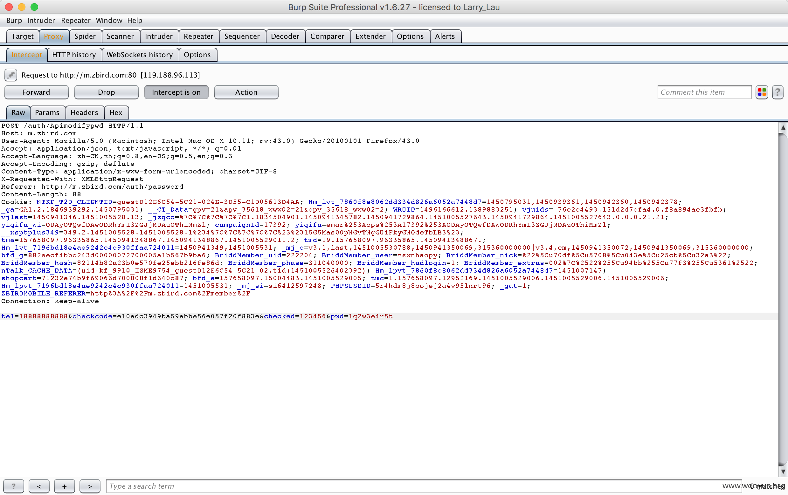Click the Comment this item field
The width and height of the screenshot is (788, 495).
[704, 92]
